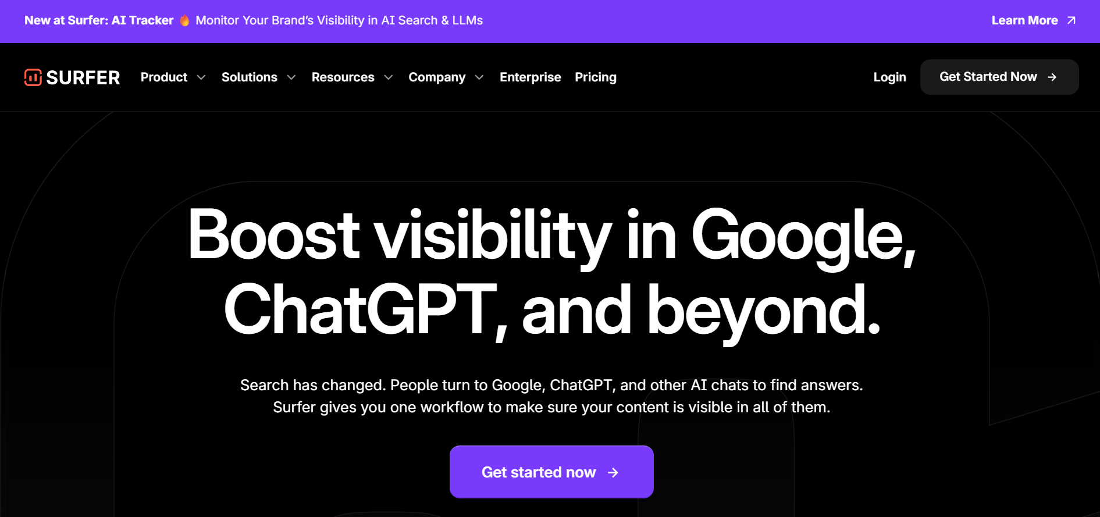The width and height of the screenshot is (1100, 517).
Task: Expand the Resources chevron
Action: (x=389, y=77)
